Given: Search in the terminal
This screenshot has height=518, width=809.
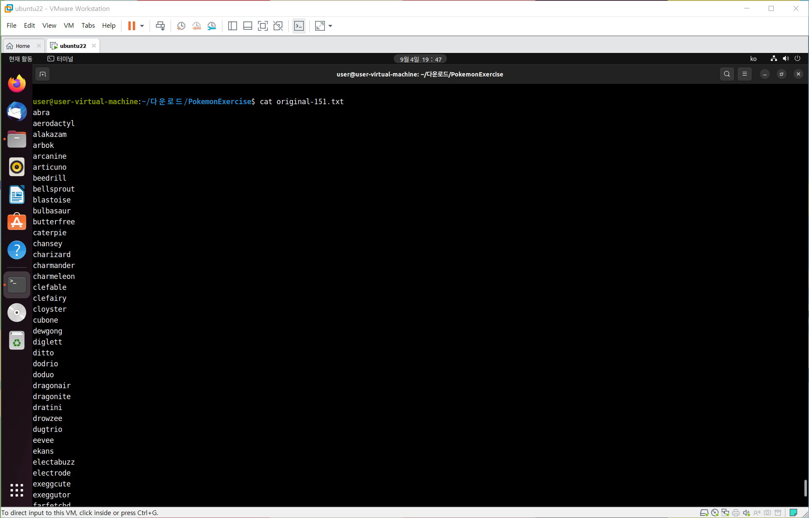Looking at the screenshot, I should pos(727,74).
